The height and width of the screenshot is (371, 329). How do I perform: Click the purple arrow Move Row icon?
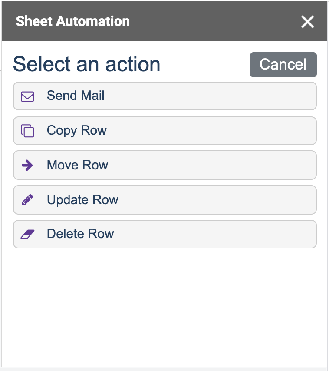(x=27, y=165)
